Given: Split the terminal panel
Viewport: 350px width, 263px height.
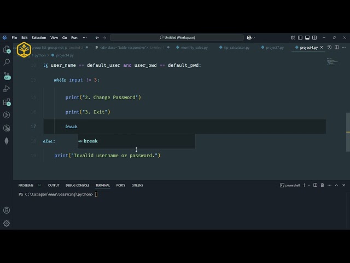Looking at the screenshot, I should pos(315,185).
